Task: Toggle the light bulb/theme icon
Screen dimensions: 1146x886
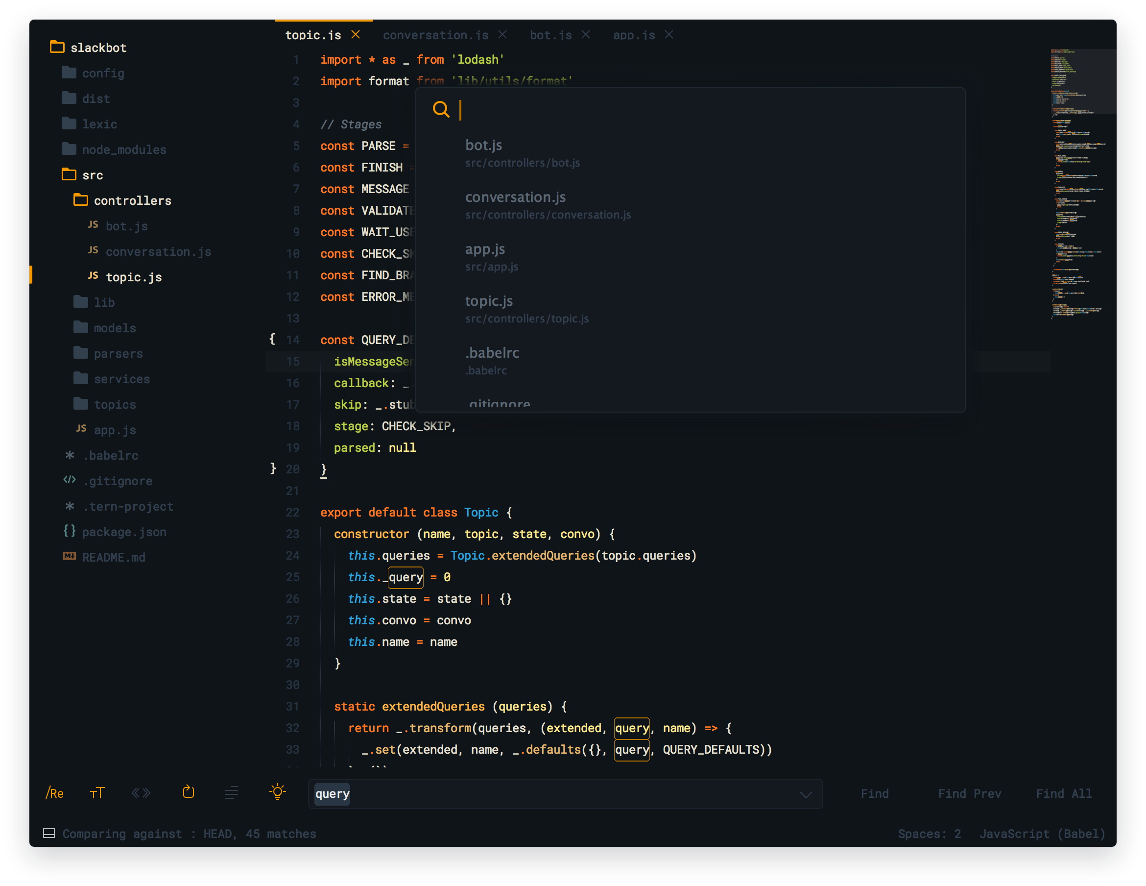Action: point(277,793)
